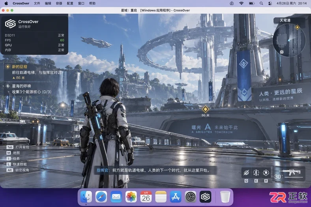311x207 pixels.
Task: Open Notes in the Dock
Action: (x=161, y=197)
